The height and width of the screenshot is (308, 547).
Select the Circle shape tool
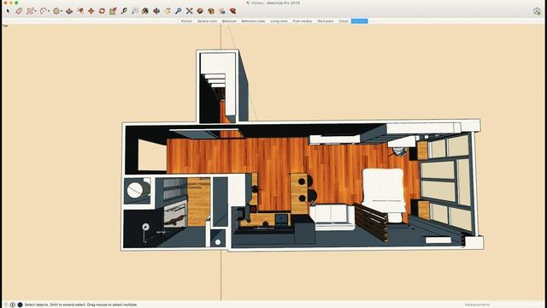coord(56,11)
